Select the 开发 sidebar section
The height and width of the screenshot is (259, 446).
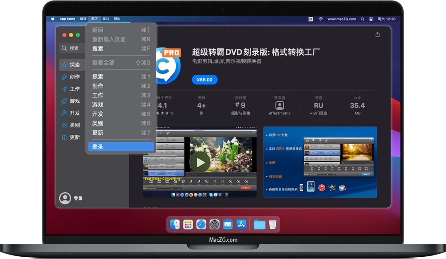pyautogui.click(x=73, y=113)
